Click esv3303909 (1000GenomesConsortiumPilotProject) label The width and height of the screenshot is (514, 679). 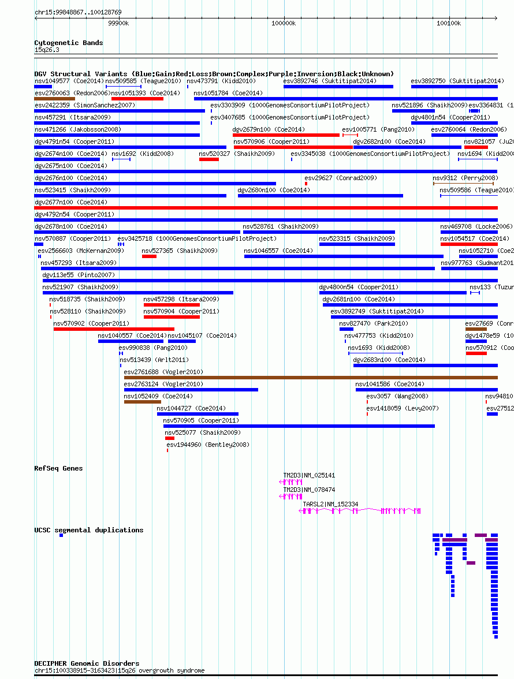[x=290, y=105]
